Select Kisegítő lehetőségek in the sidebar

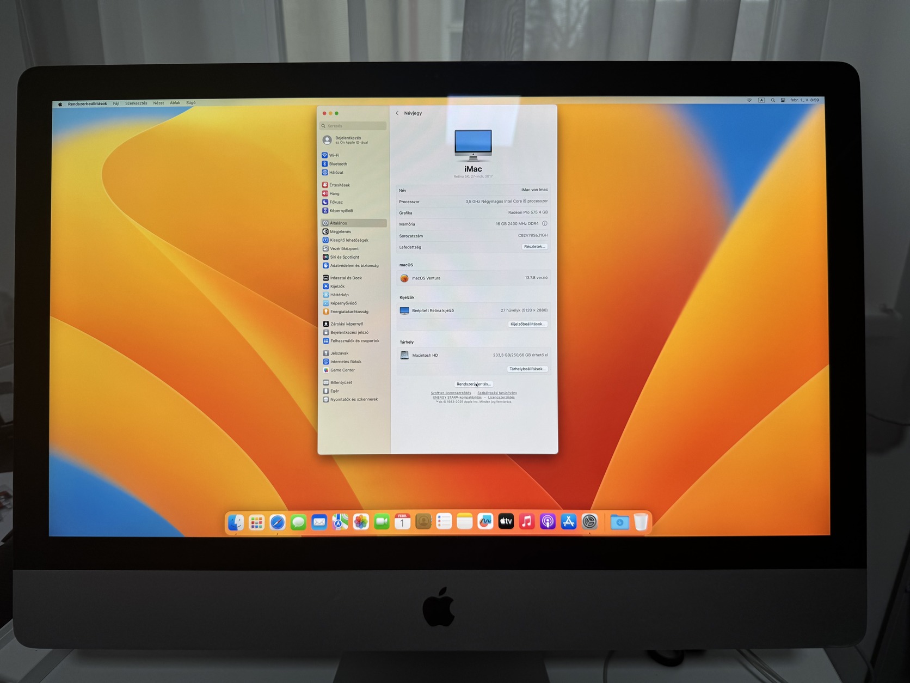[x=353, y=240]
